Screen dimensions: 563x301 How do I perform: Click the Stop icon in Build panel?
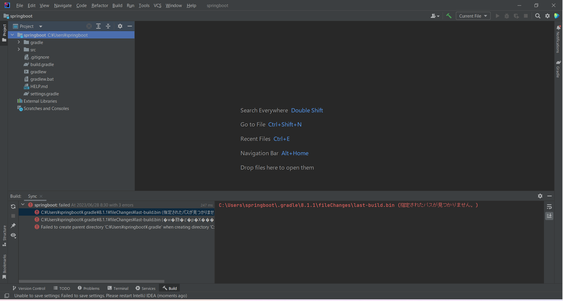13,216
